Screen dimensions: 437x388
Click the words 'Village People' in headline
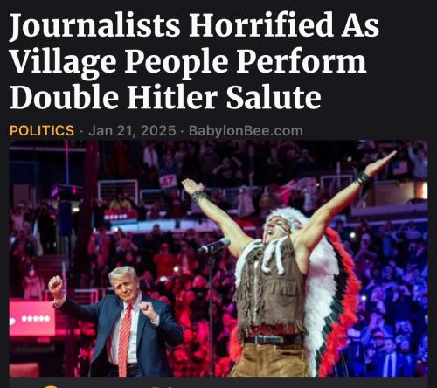[x=120, y=61]
